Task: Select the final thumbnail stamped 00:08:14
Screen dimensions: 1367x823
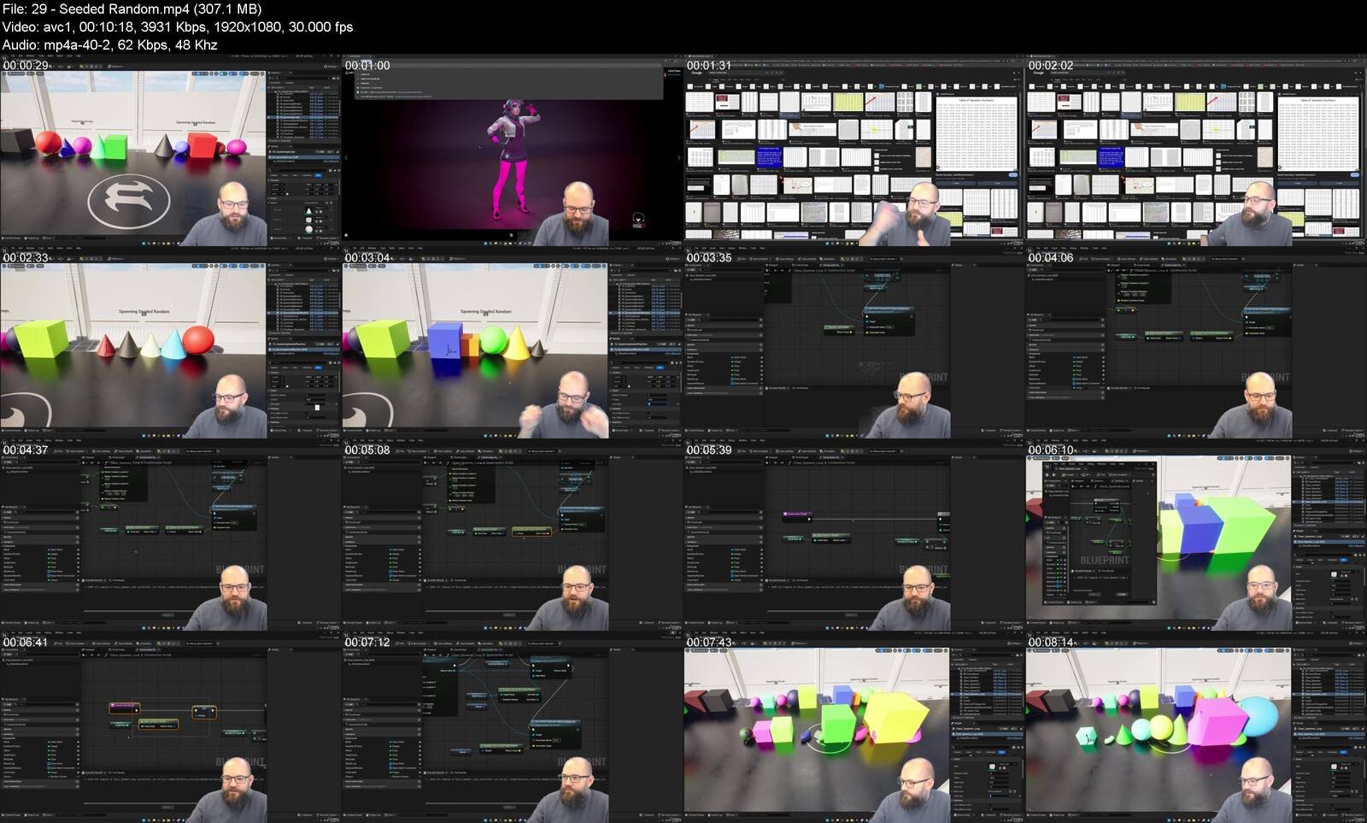Action: click(1196, 727)
